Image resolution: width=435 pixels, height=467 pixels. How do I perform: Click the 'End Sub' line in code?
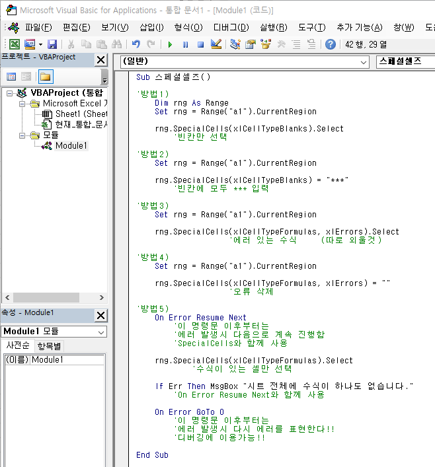(x=152, y=455)
